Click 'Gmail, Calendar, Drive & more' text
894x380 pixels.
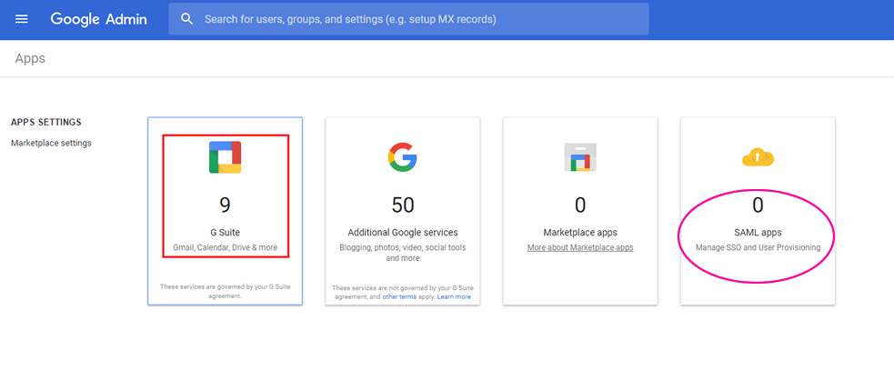pyautogui.click(x=226, y=248)
